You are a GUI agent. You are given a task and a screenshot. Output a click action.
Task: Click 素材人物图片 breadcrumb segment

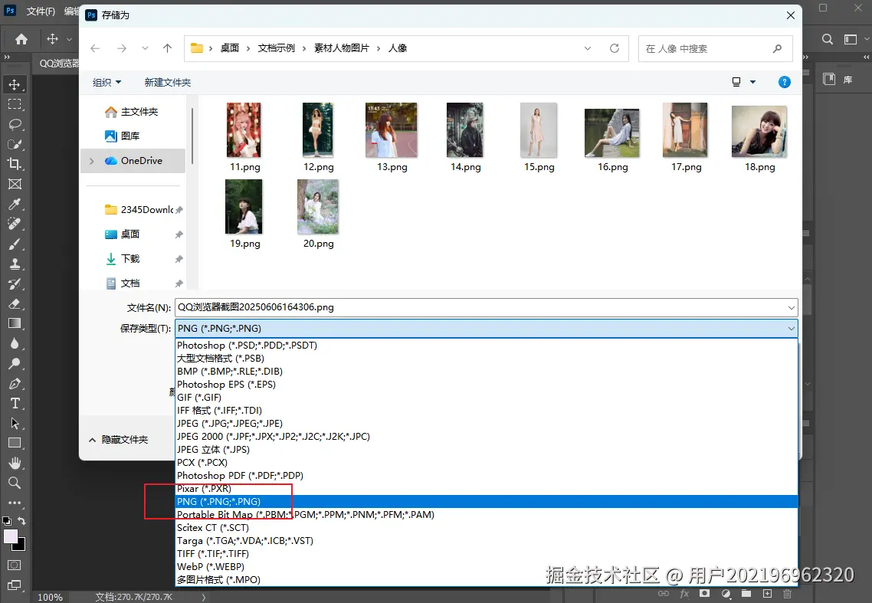click(x=342, y=48)
